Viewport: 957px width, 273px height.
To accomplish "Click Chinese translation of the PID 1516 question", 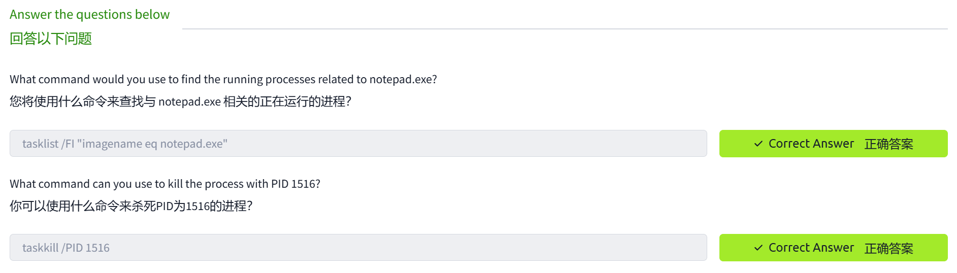I will click(x=130, y=206).
